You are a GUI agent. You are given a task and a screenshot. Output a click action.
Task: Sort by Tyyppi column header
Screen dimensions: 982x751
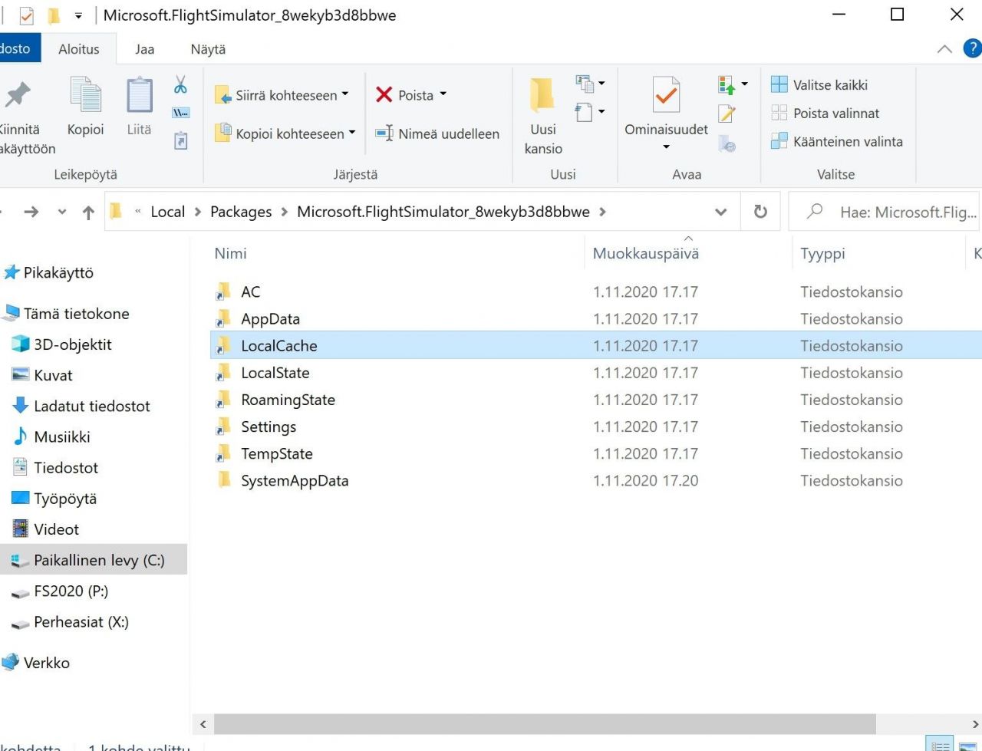click(822, 254)
